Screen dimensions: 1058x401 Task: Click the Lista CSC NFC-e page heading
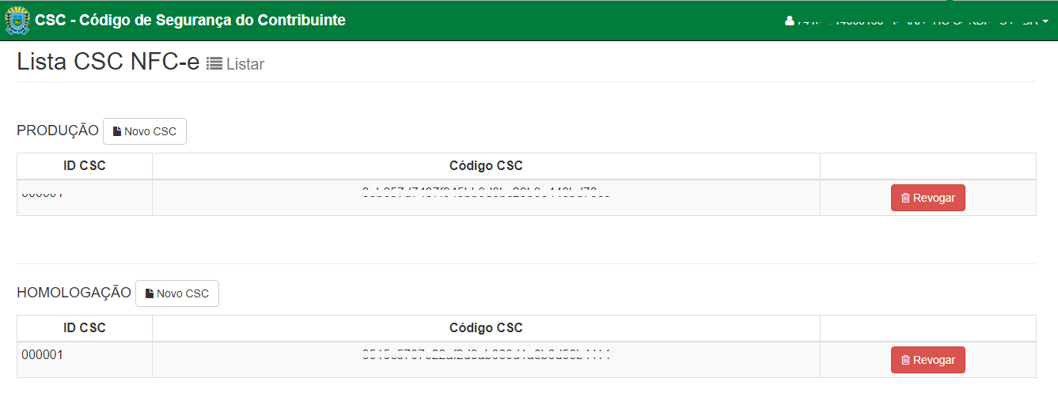point(108,62)
